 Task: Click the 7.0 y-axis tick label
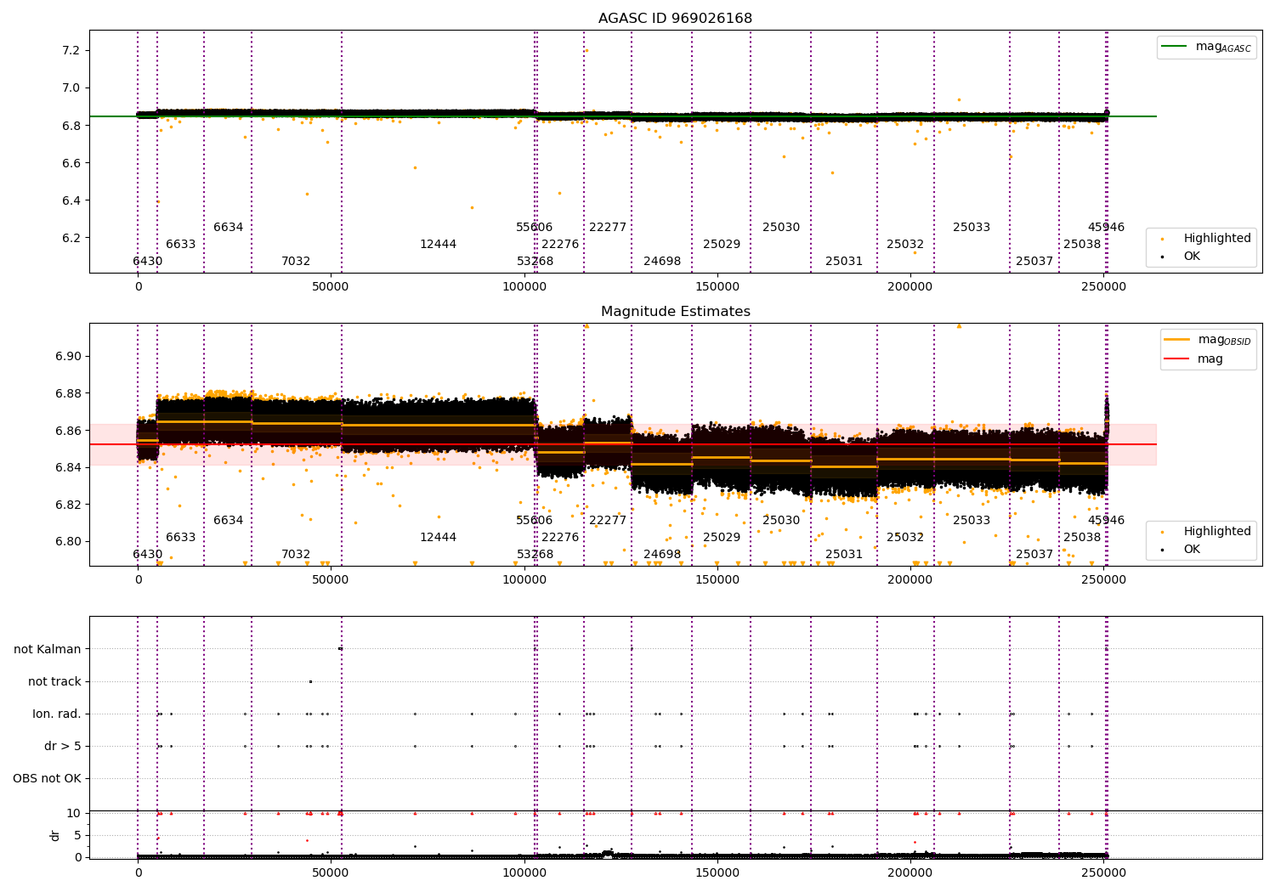coord(71,88)
